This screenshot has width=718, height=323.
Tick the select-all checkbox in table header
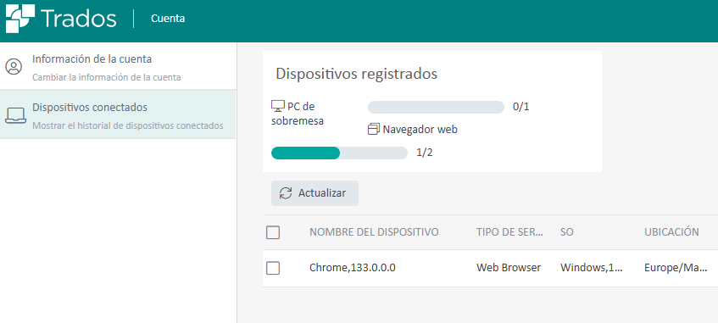click(x=273, y=233)
